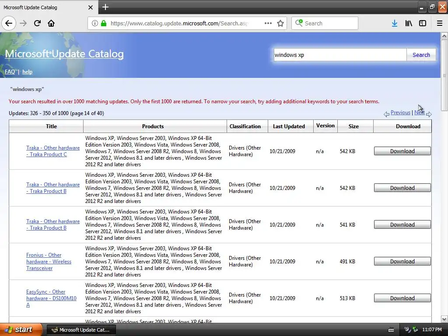
Task: Open the page actions three-dots menu
Action: coord(268,23)
